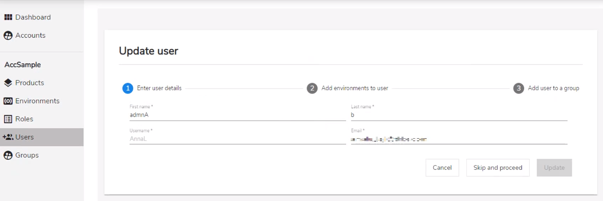The width and height of the screenshot is (603, 201).
Task: Click Skip and proceed button
Action: click(498, 168)
